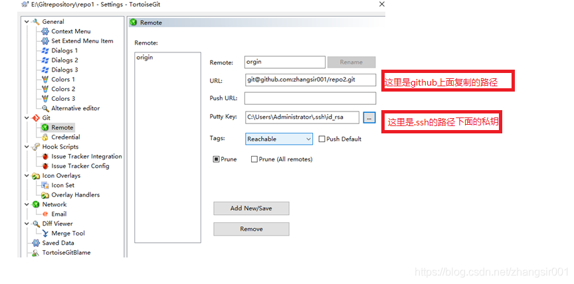
Task: Click the Colors 2 icon
Action: (x=45, y=89)
